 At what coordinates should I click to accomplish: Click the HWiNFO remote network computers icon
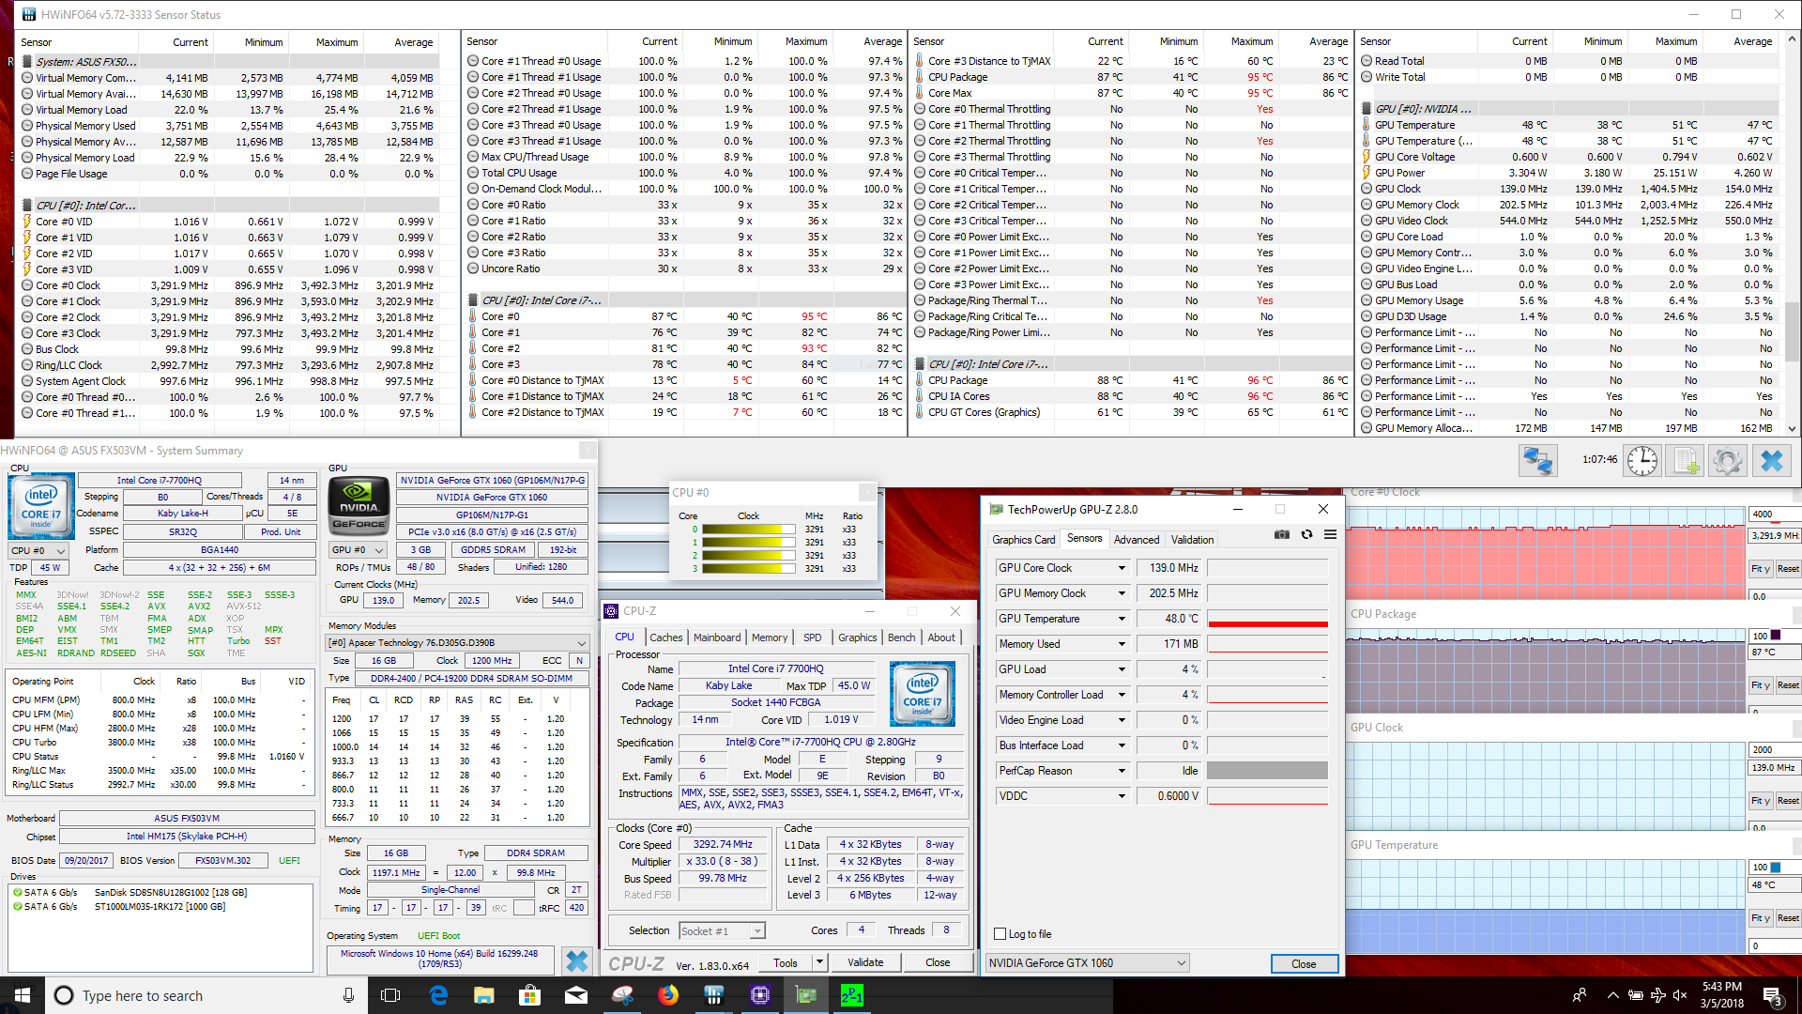point(1537,461)
